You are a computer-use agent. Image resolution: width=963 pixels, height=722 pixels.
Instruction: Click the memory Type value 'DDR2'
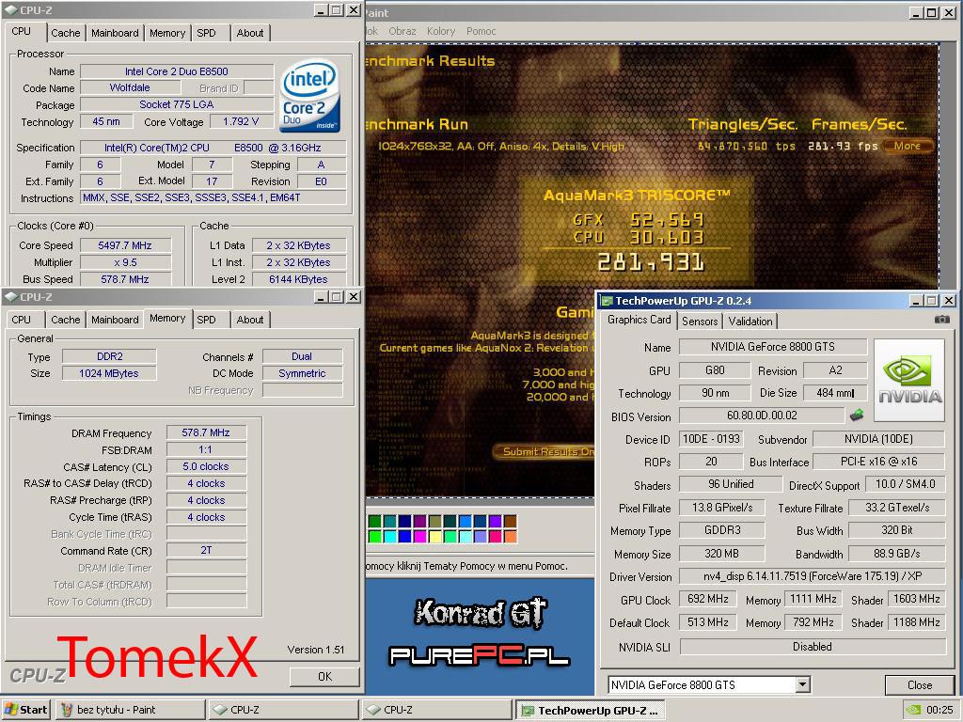click(x=109, y=356)
